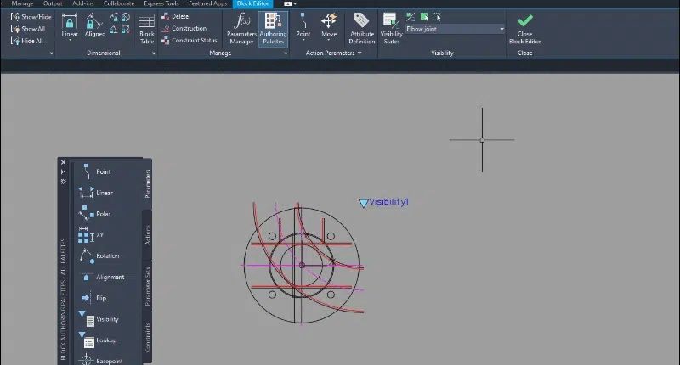Image resolution: width=680 pixels, height=365 pixels.
Task: Switch to the Express Tools tab
Action: [x=161, y=3]
